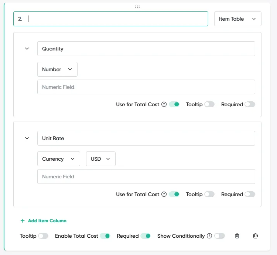Delete the question with the trash icon
This screenshot has width=277, height=255.
tap(237, 236)
